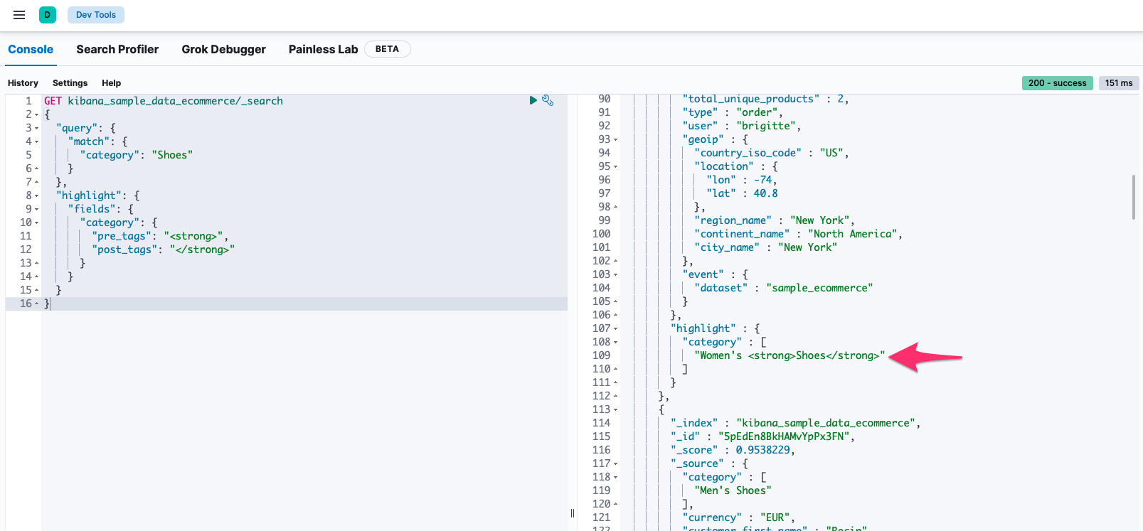1143x531 pixels.
Task: Run the request with play icon
Action: [533, 100]
